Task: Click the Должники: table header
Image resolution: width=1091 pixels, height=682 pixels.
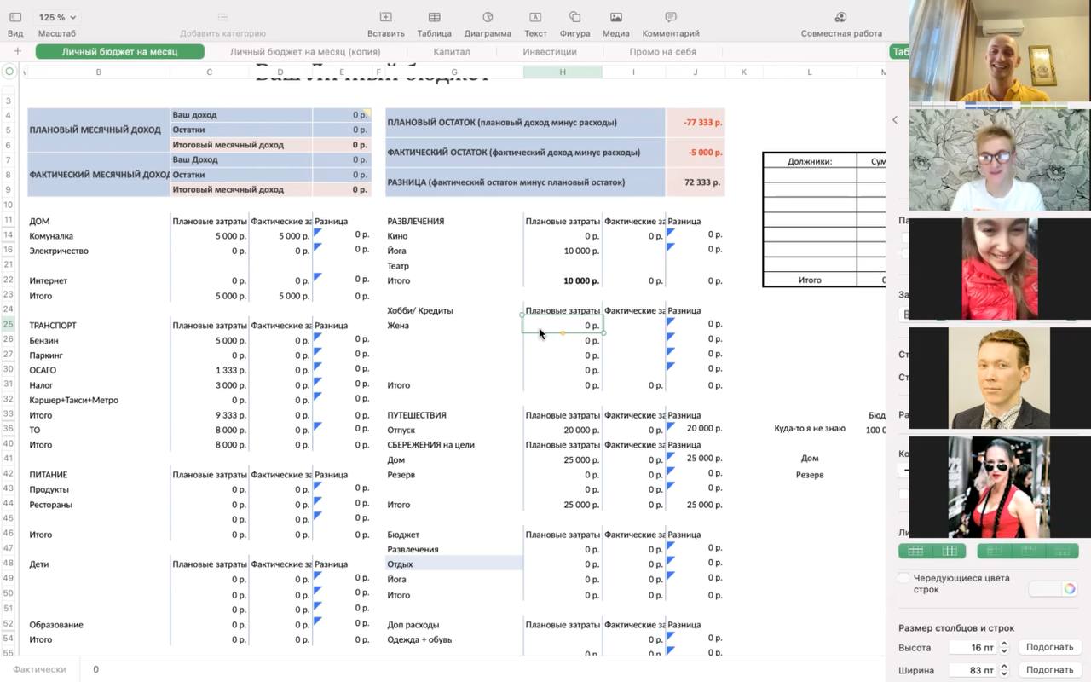Action: 810,160
